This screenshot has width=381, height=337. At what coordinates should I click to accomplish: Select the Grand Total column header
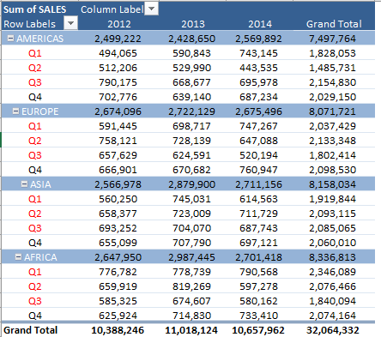pos(334,24)
